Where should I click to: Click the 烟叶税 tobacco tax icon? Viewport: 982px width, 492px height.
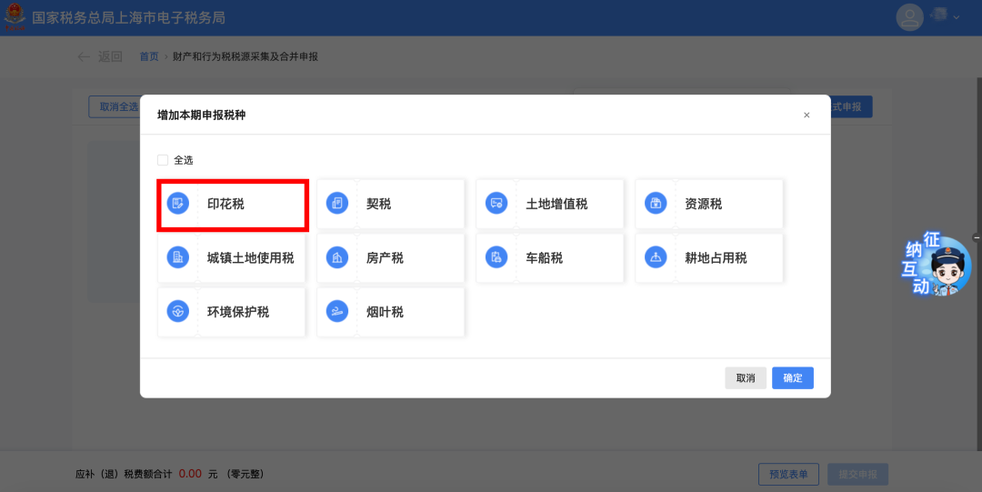tap(336, 311)
